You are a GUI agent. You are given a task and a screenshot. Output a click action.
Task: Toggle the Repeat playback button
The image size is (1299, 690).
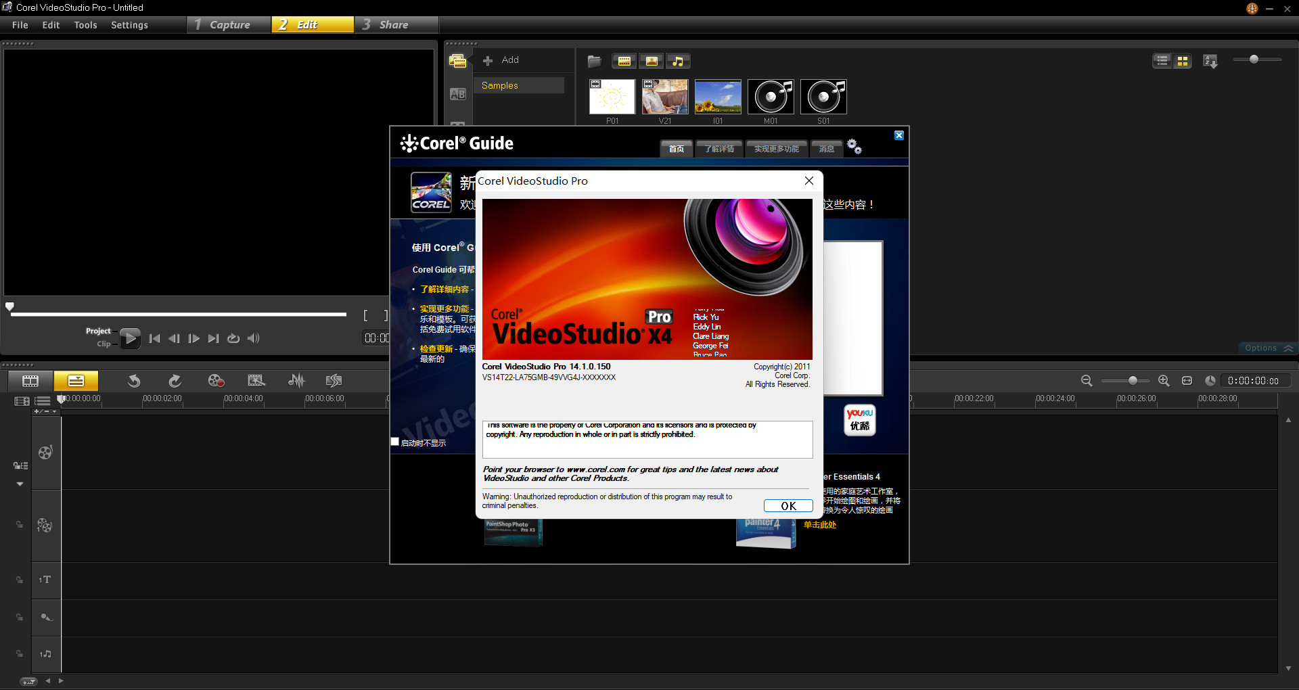click(x=233, y=338)
